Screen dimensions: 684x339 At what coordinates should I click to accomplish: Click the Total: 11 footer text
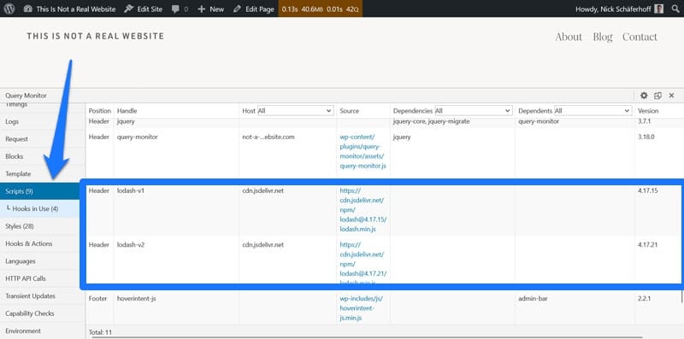tap(100, 332)
